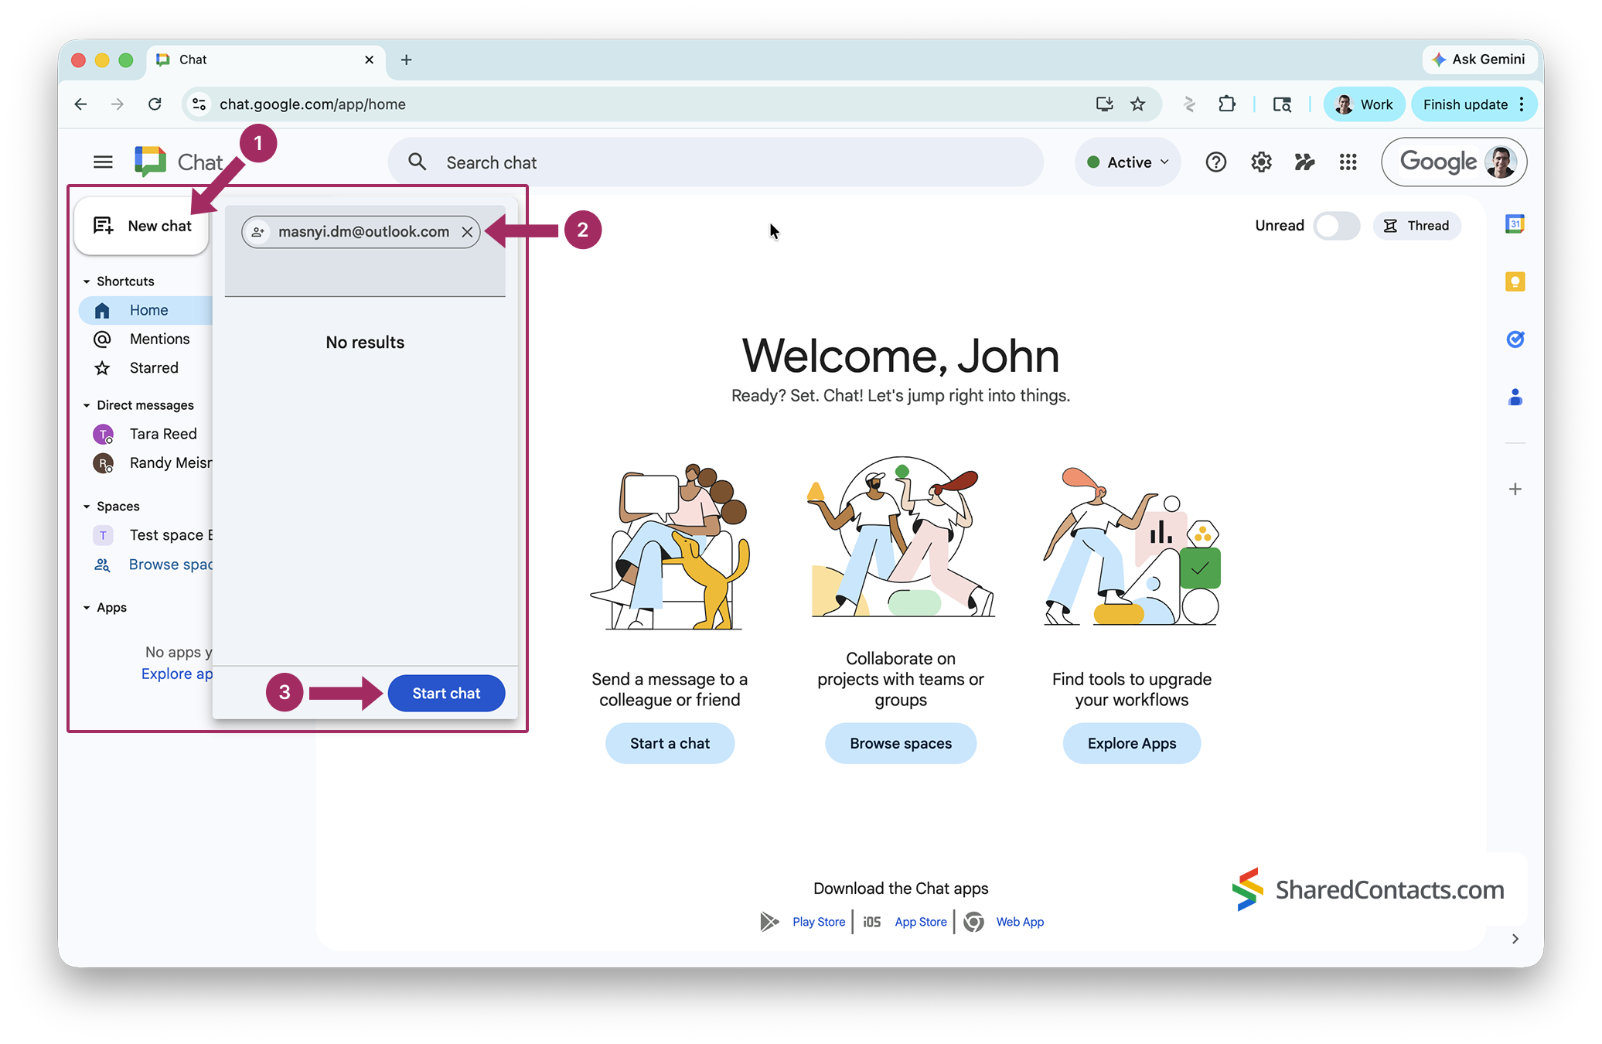Open Google Tasks in side panel
The height and width of the screenshot is (1044, 1602).
click(x=1515, y=339)
